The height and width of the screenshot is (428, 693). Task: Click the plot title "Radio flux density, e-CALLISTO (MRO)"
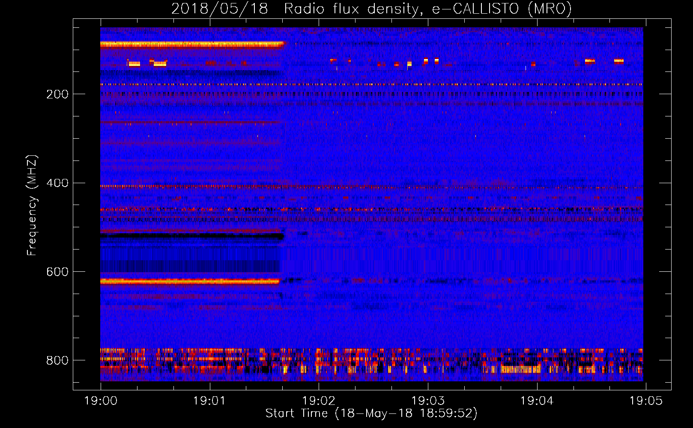428,9
